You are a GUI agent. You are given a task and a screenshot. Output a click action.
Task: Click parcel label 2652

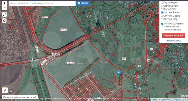tap(54, 54)
